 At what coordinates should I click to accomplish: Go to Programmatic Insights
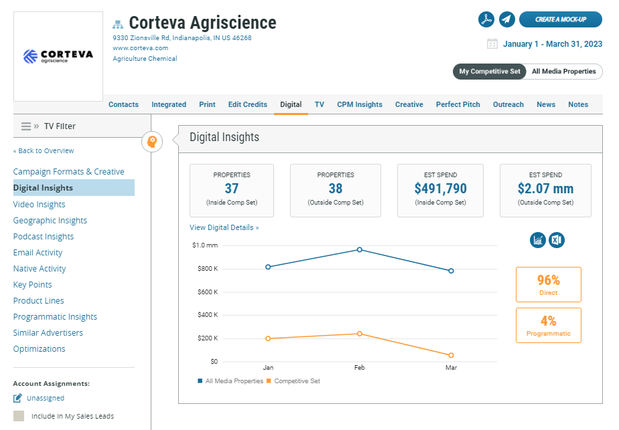coord(55,317)
